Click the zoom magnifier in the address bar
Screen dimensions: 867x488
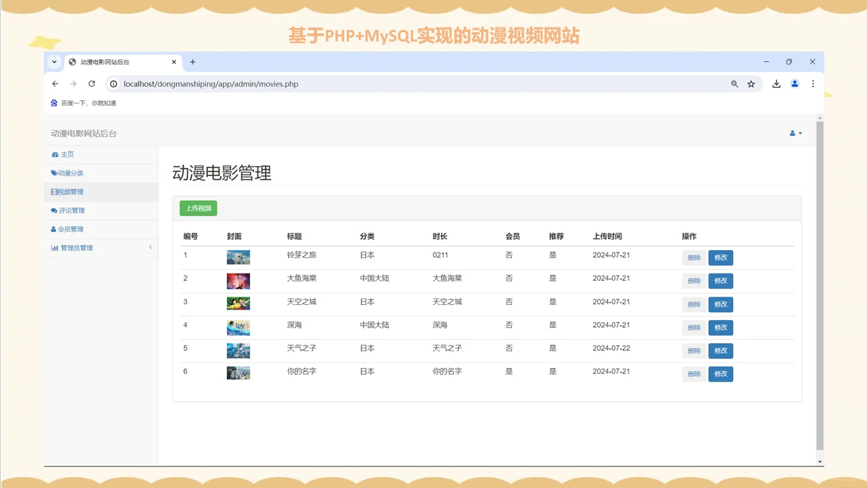[734, 84]
